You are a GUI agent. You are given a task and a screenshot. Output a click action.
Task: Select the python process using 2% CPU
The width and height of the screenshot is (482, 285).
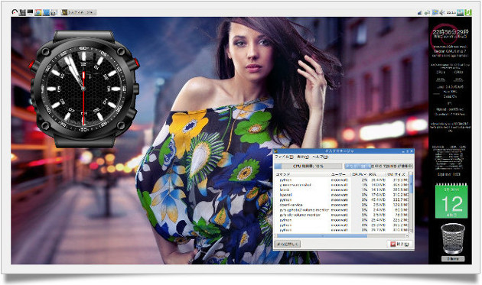click(x=342, y=180)
